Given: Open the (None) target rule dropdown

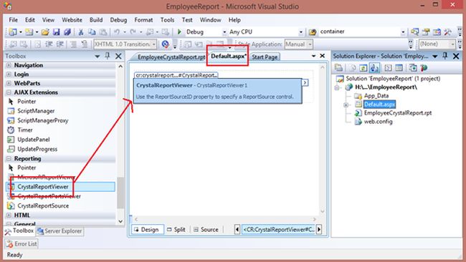Looking at the screenshot, I should (x=452, y=44).
